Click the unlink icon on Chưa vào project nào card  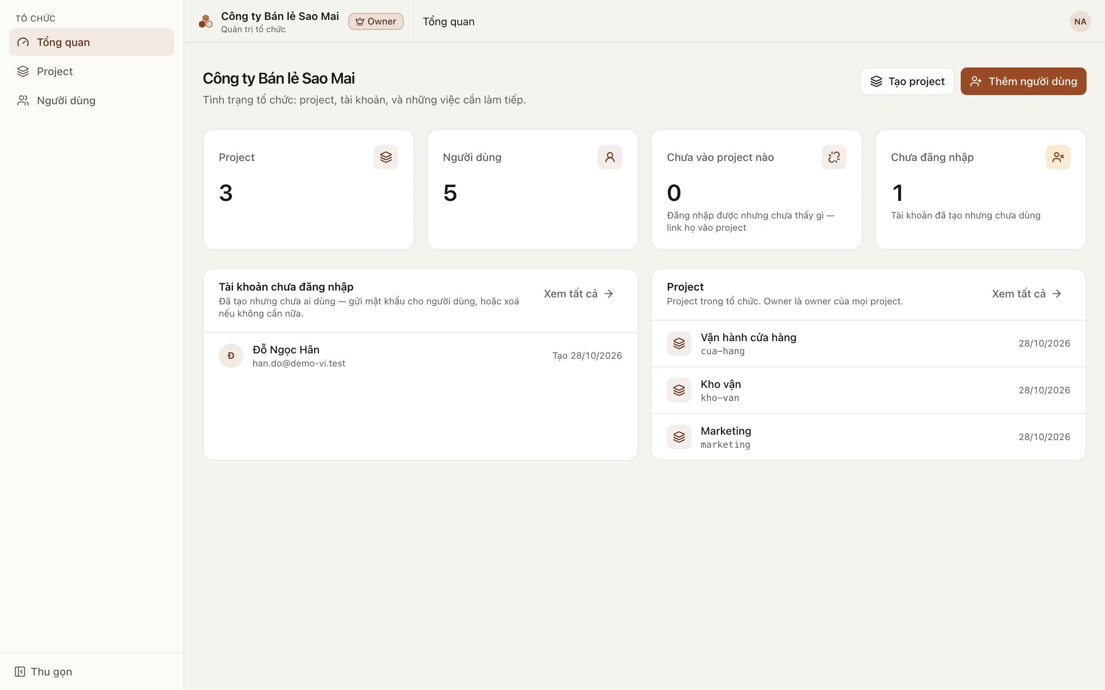click(x=834, y=157)
